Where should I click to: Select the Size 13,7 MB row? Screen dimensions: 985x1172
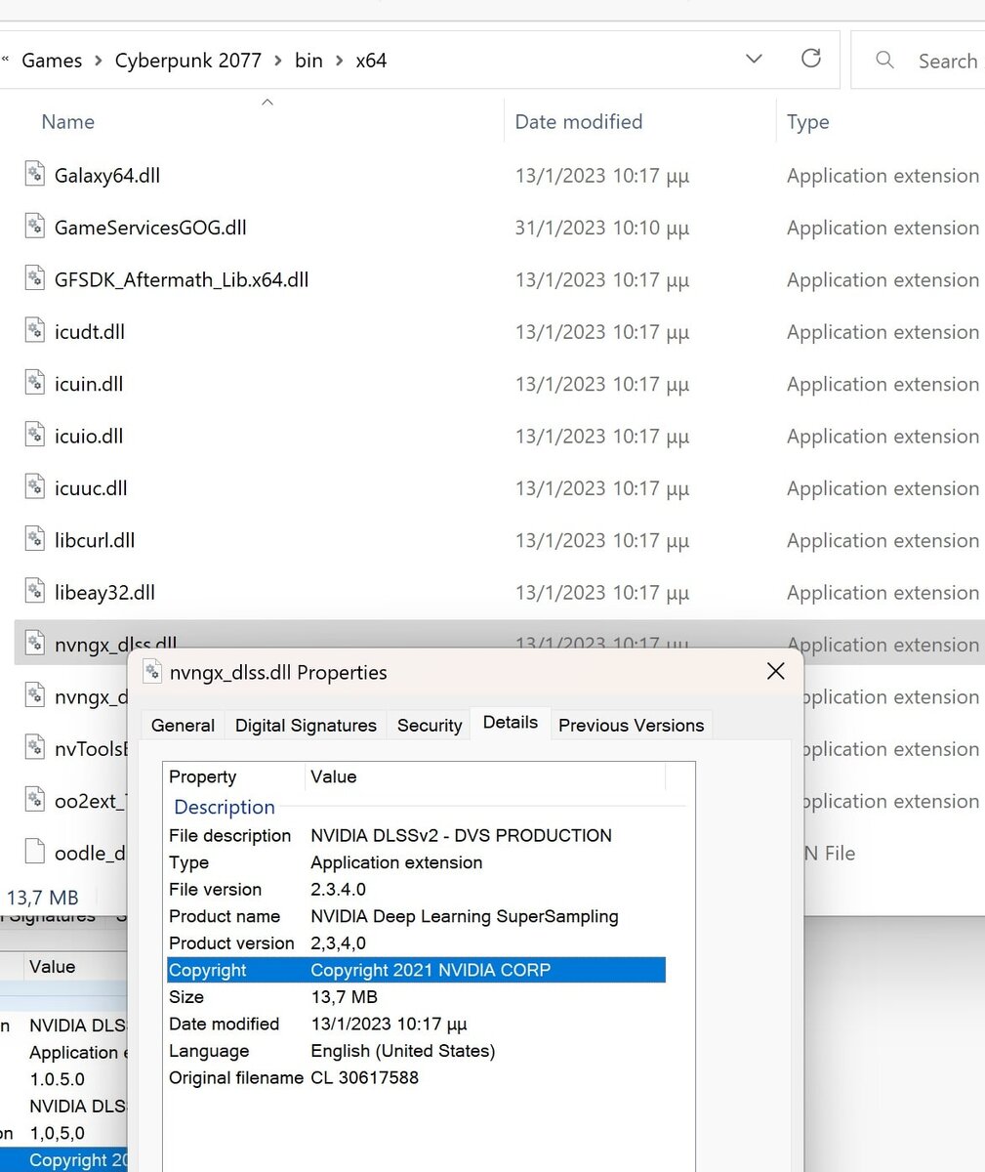tap(417, 996)
